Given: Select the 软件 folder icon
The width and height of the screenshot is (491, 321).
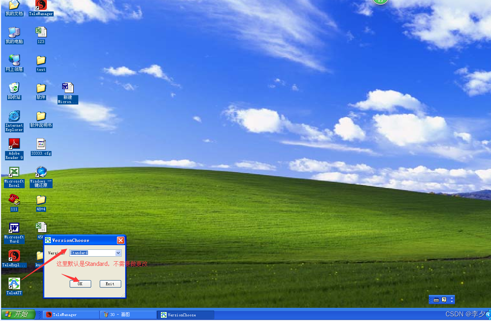Looking at the screenshot, I should [x=41, y=91].
